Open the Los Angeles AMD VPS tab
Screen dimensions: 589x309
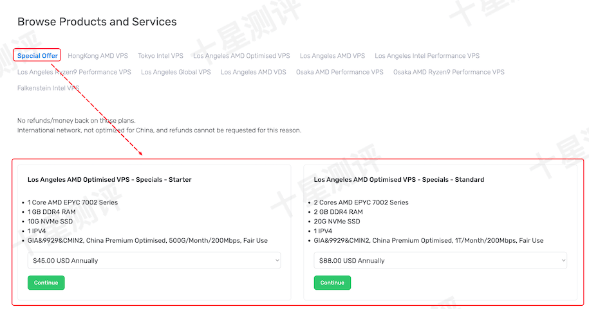(332, 56)
